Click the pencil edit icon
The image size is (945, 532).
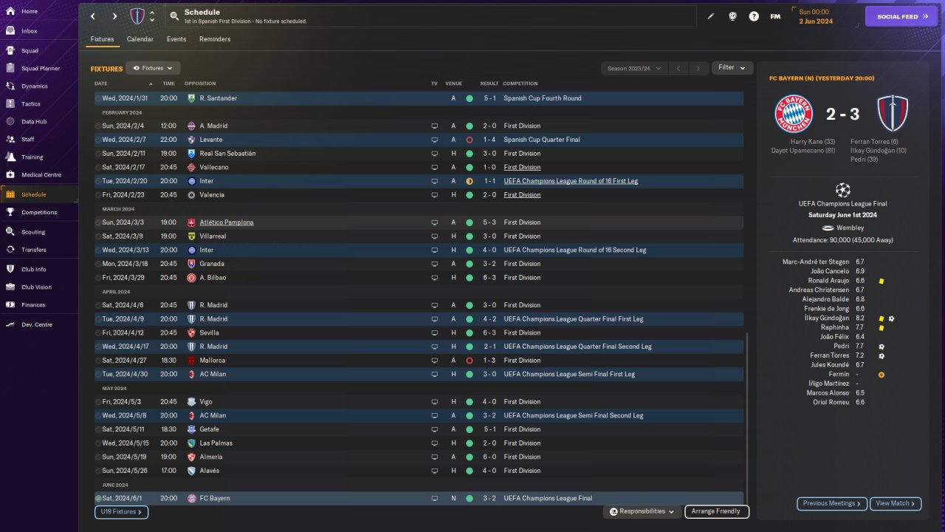tap(711, 16)
